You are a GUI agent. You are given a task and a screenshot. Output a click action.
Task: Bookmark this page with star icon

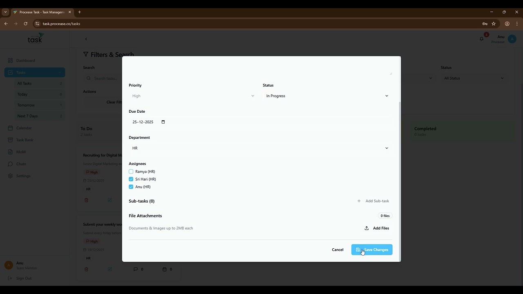(x=494, y=24)
